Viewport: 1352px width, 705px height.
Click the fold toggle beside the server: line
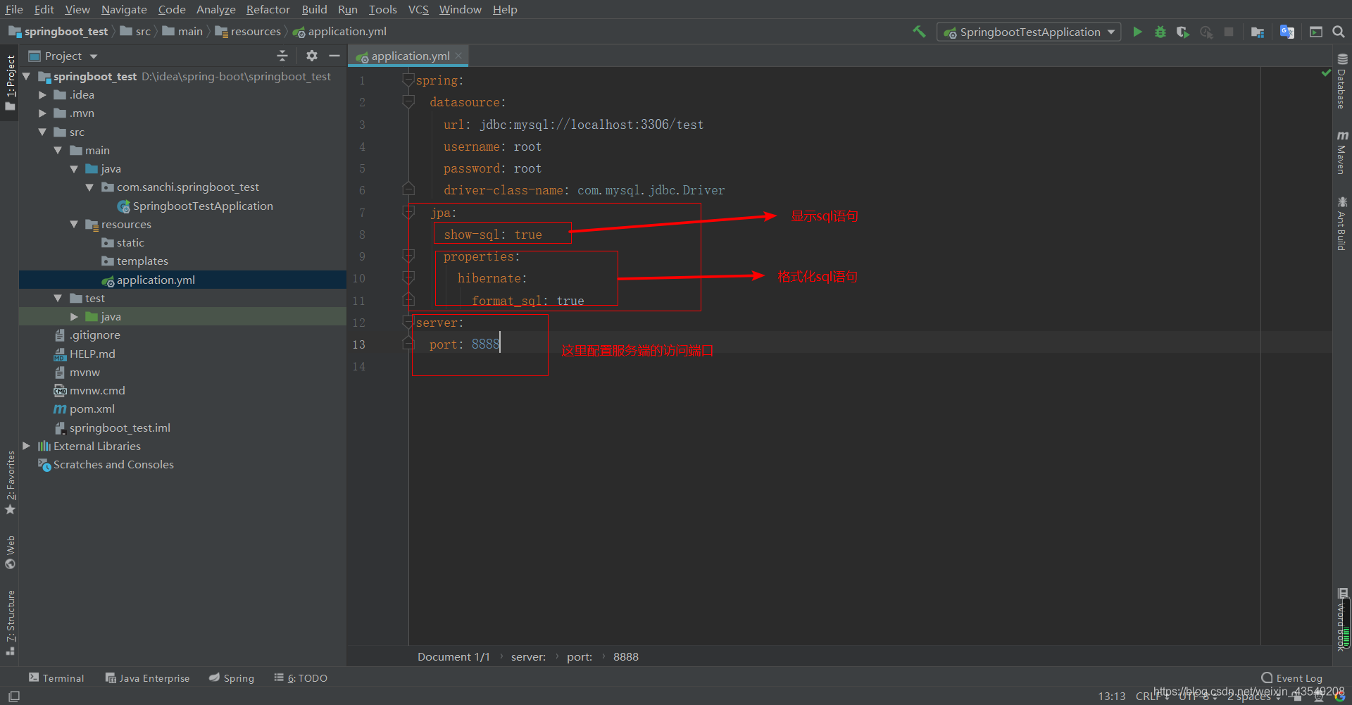tap(408, 323)
